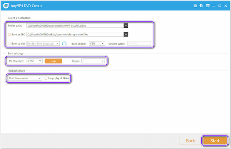231x149 pixels.
Task: Enable the Save as ISO checkbox
Action: point(9,34)
